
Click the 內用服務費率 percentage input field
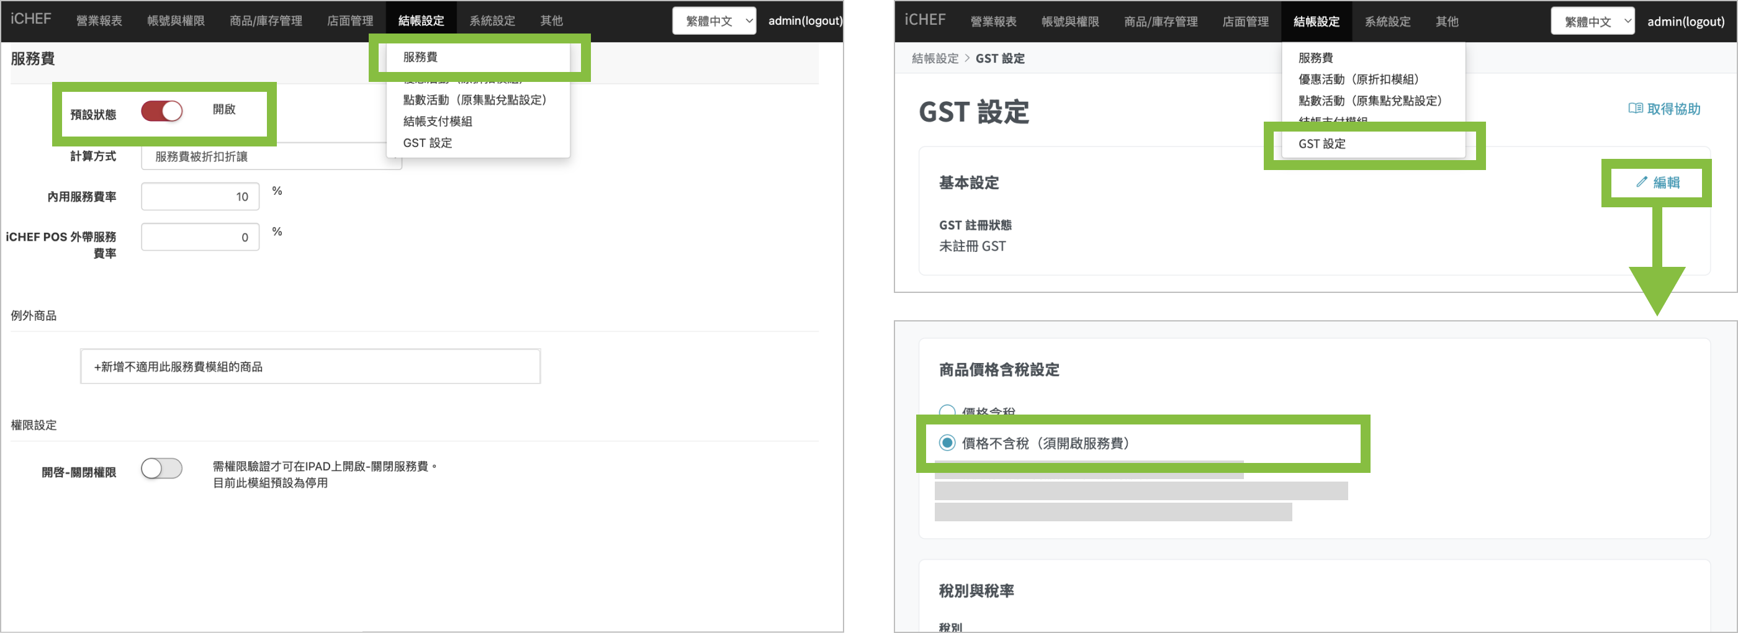200,197
